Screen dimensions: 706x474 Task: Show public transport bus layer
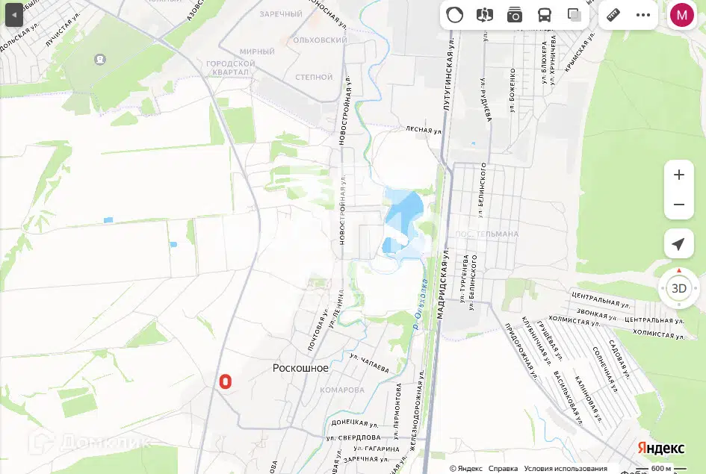click(x=545, y=15)
